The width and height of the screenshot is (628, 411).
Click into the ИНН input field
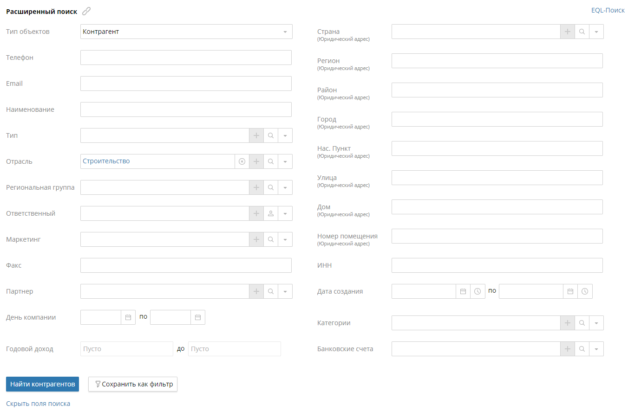(x=497, y=265)
